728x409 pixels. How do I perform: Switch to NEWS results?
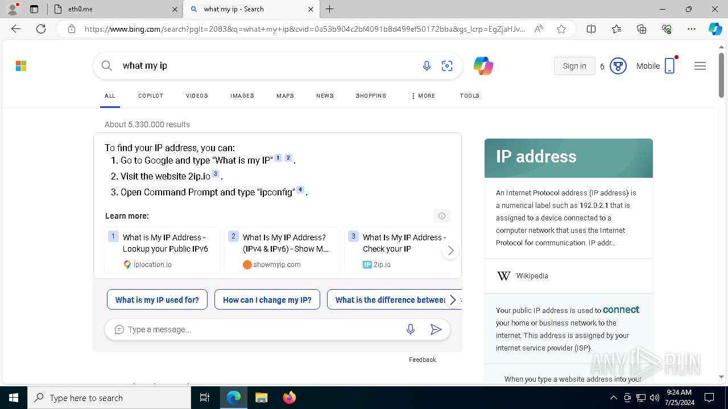tap(325, 95)
